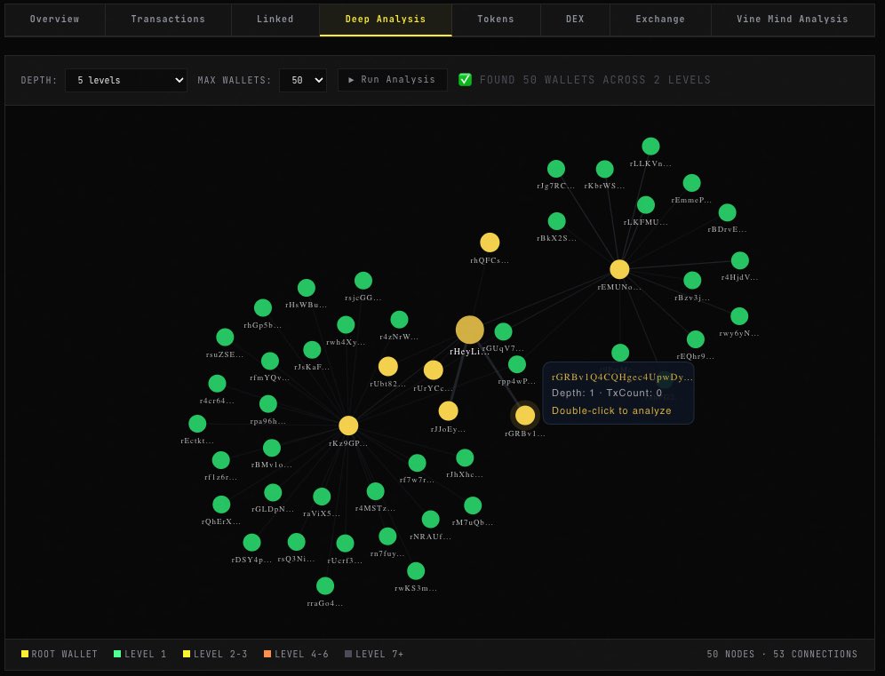Screen dimensions: 885x676
Task: Click the '50 NODES · 53 CONNECTIONS' status text
Action: [782, 654]
